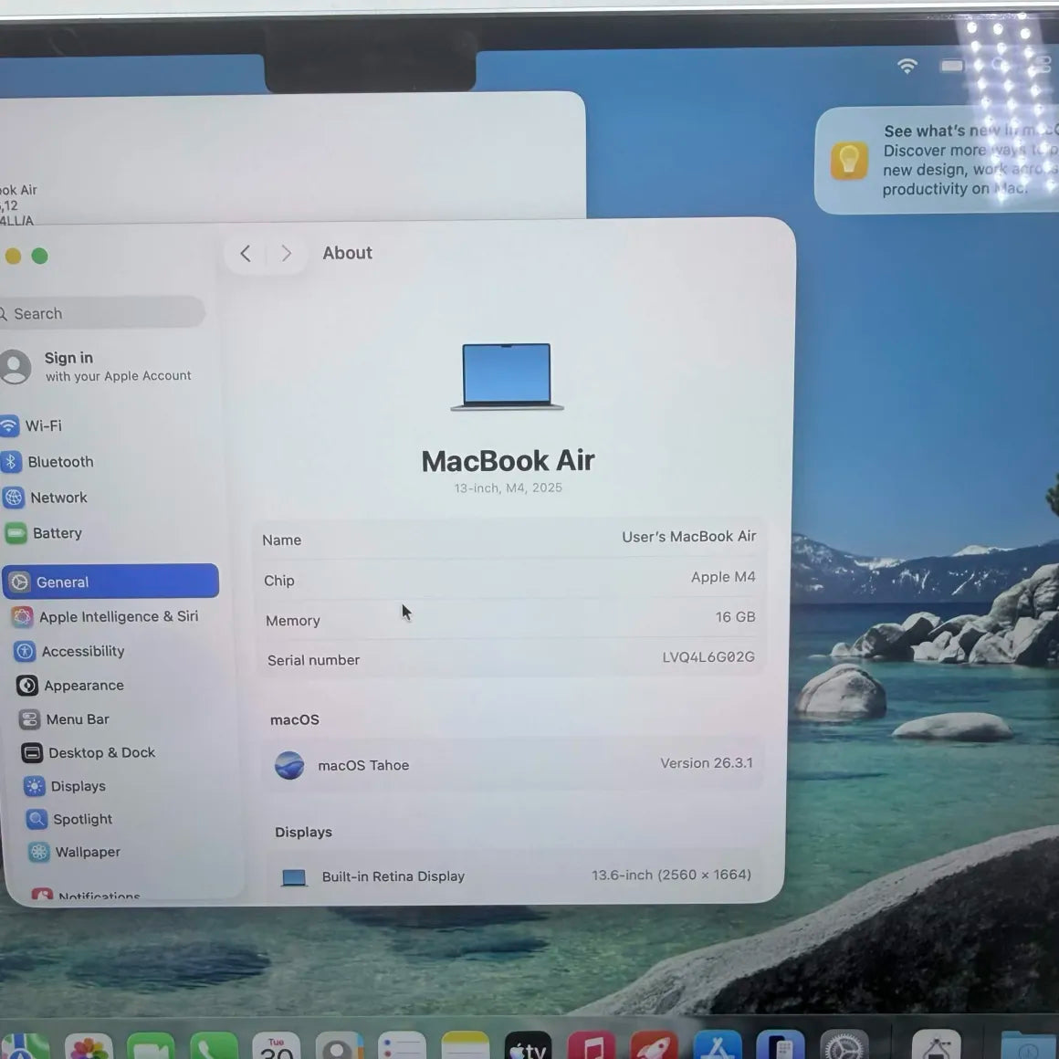Launch iPhone Mirroring from the Dock

(x=780, y=1045)
